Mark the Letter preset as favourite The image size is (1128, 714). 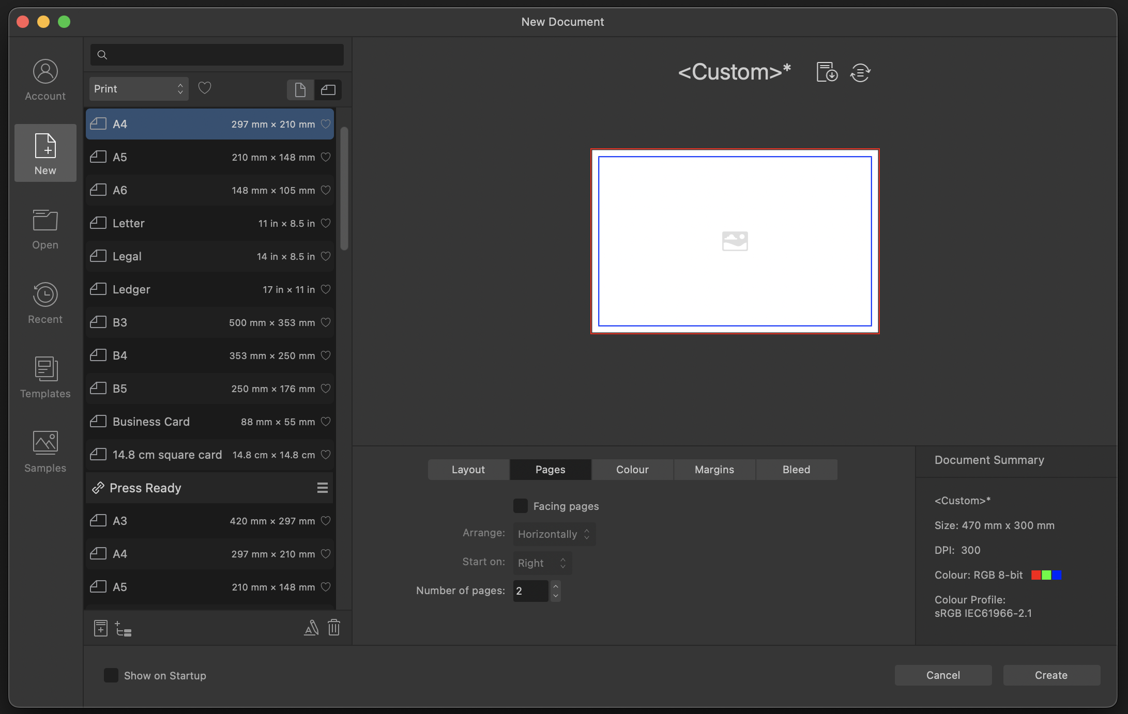(x=326, y=223)
